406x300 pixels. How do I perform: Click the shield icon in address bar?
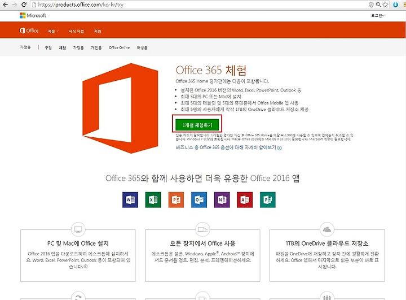tap(371, 5)
